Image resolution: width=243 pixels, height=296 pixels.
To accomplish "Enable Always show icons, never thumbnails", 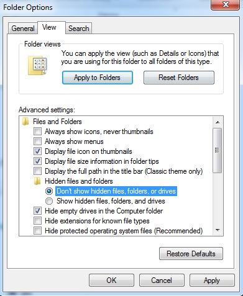I will tap(37, 132).
